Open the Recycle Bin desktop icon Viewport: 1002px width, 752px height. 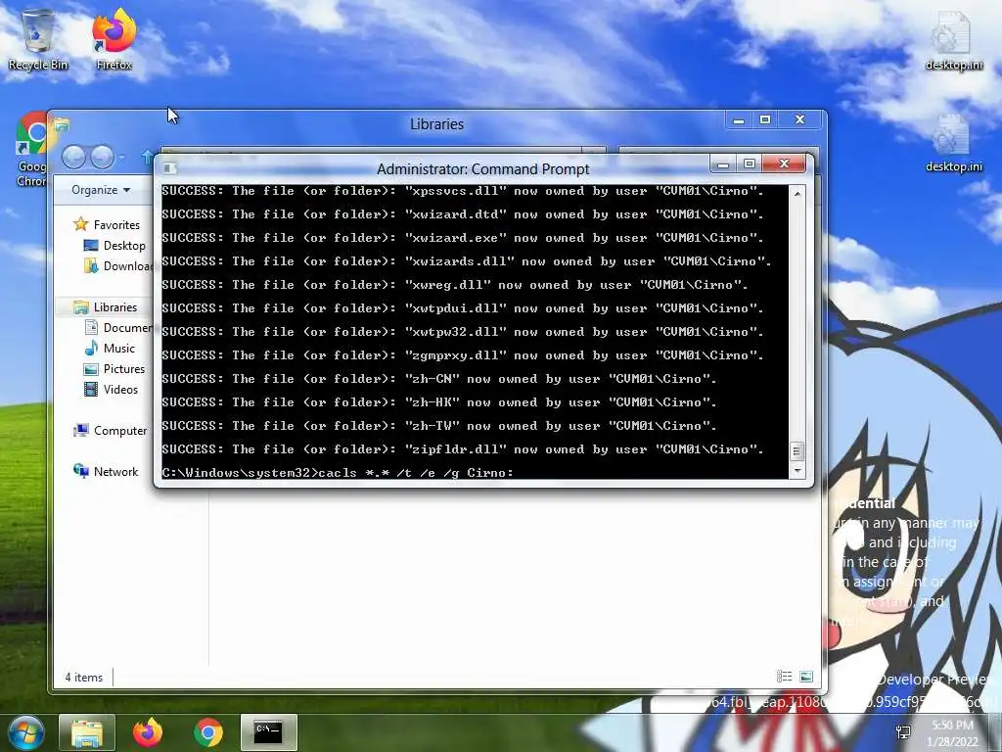coord(38,39)
